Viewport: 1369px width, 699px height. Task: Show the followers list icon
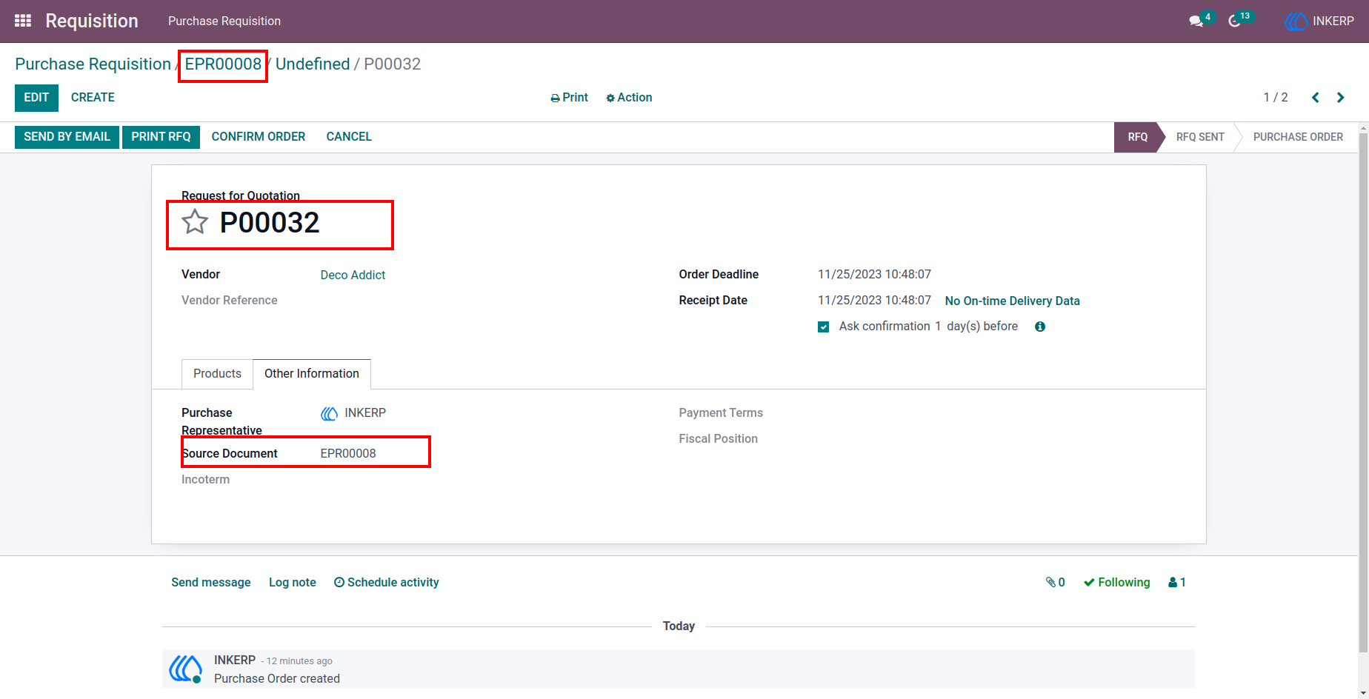[x=1177, y=582]
